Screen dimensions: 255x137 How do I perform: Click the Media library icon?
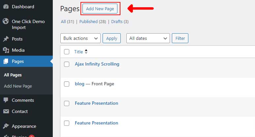click(6, 50)
